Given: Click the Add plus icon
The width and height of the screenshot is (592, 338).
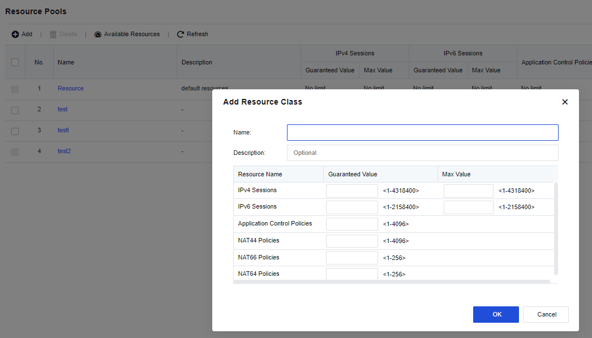Looking at the screenshot, I should [15, 34].
